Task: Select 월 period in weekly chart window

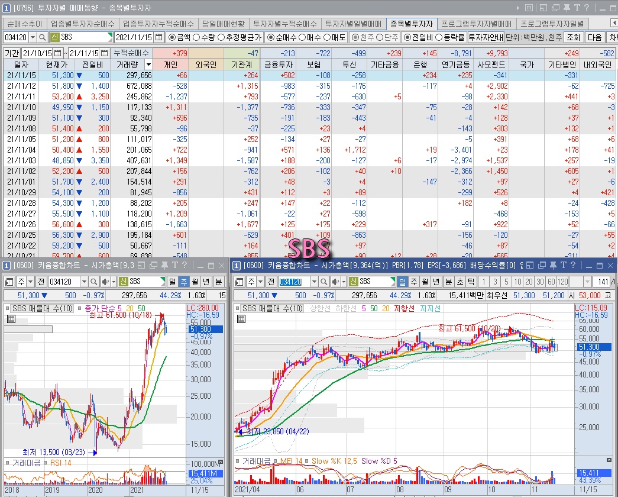Action: click(195, 282)
